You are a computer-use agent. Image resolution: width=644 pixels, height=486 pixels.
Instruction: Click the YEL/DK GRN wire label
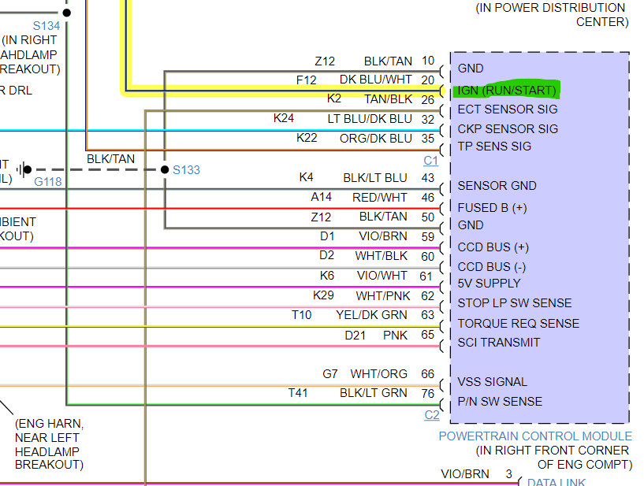point(372,315)
